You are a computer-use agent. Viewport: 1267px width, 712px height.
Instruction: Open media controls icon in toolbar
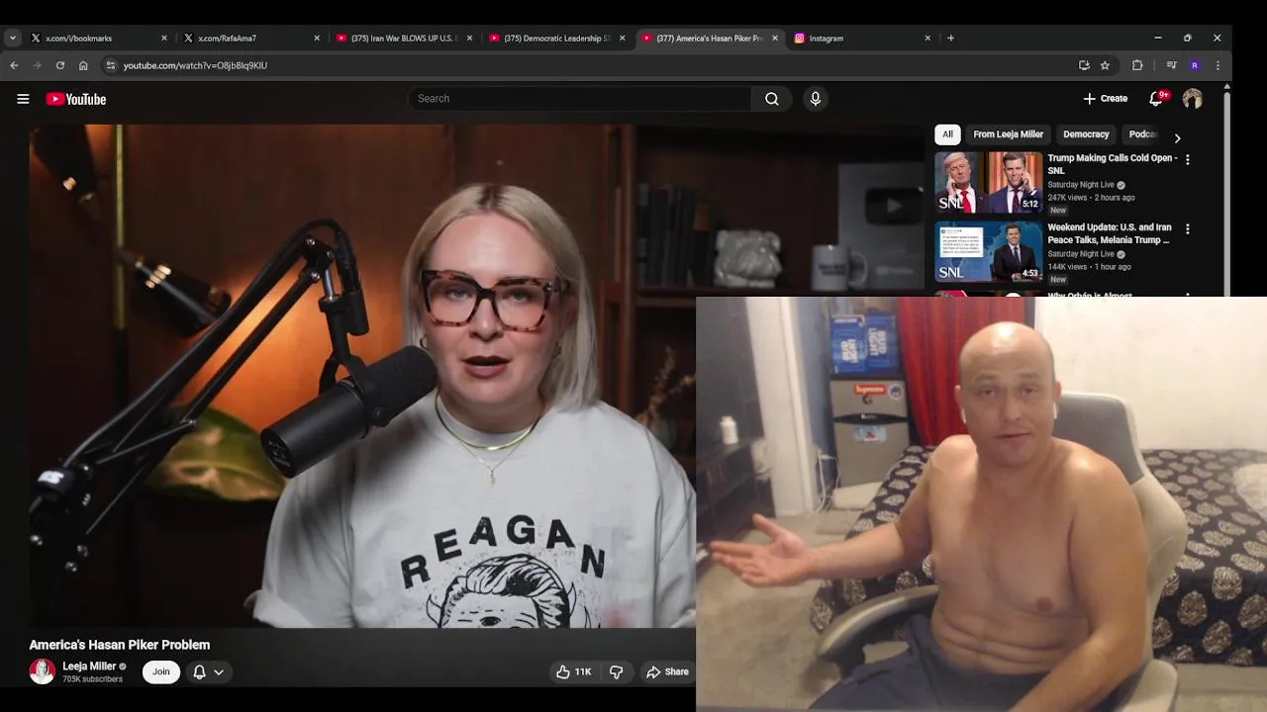tap(1171, 65)
